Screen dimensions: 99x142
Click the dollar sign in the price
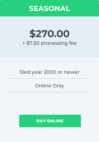click(33, 34)
